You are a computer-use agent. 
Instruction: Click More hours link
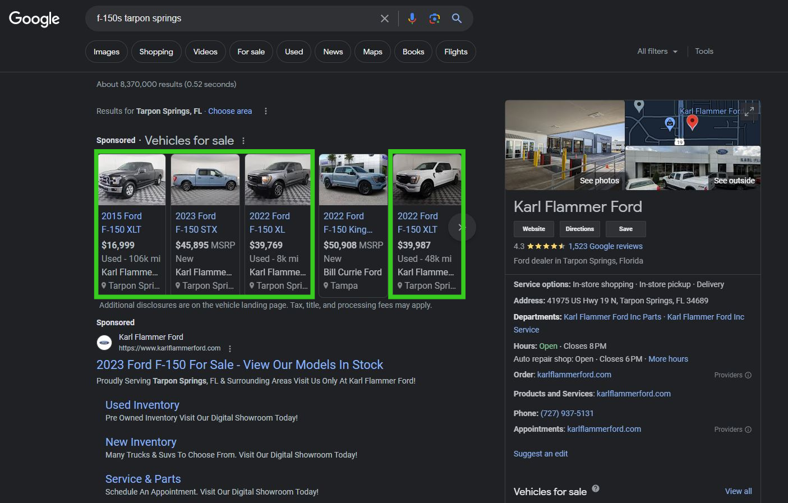tap(668, 359)
